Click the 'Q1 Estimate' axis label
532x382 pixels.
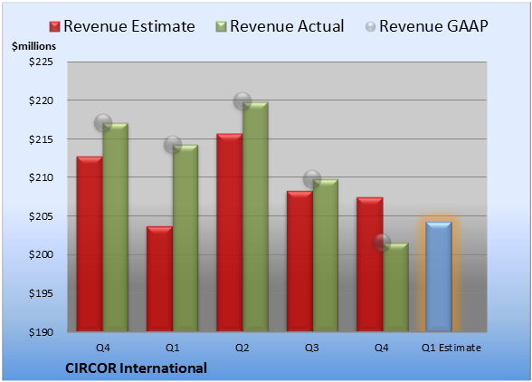pos(451,348)
